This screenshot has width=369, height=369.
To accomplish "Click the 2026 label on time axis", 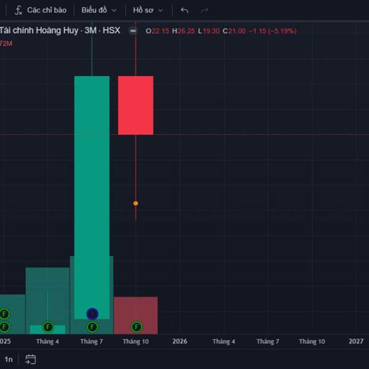I will click(180, 341).
